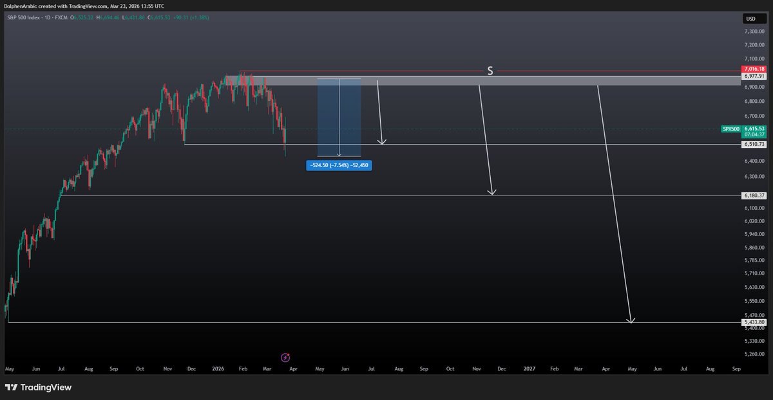Click the 5,260.00 price axis label
The width and height of the screenshot is (773, 400).
pos(754,354)
